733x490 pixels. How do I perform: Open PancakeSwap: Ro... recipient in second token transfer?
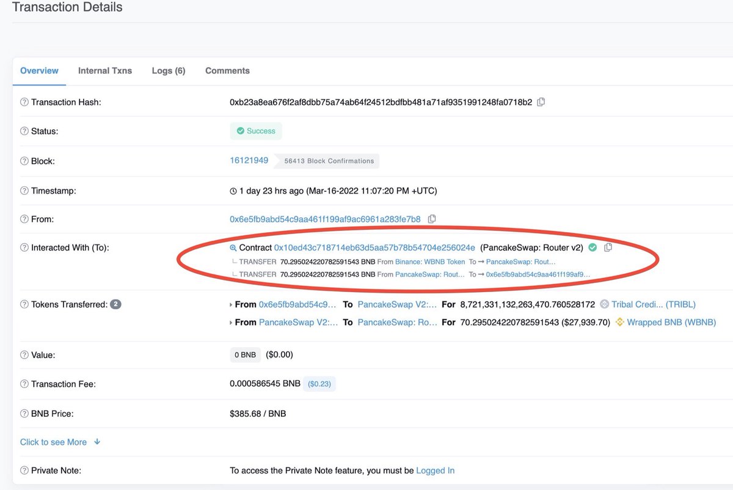click(x=398, y=322)
